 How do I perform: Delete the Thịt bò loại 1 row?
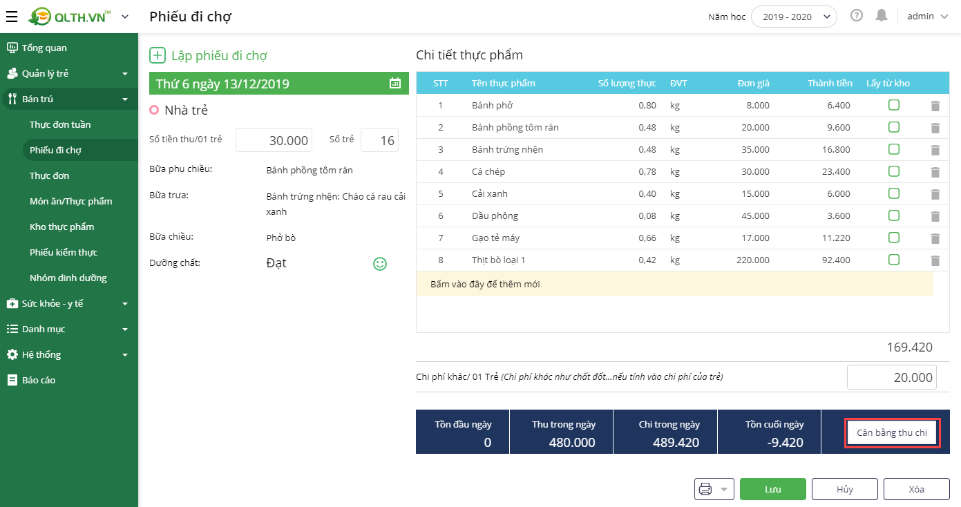[935, 260]
